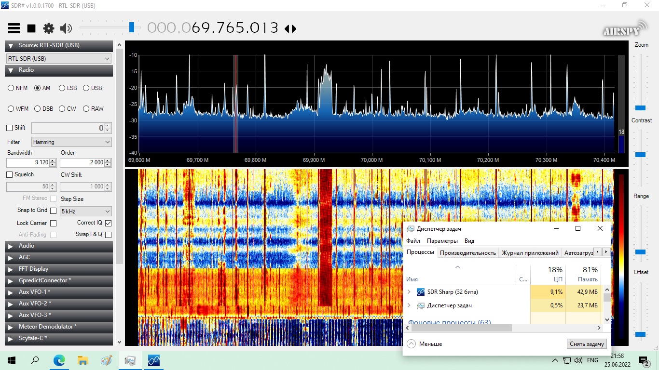
Task: Mute audio using the speaker icon
Action: coord(66,28)
